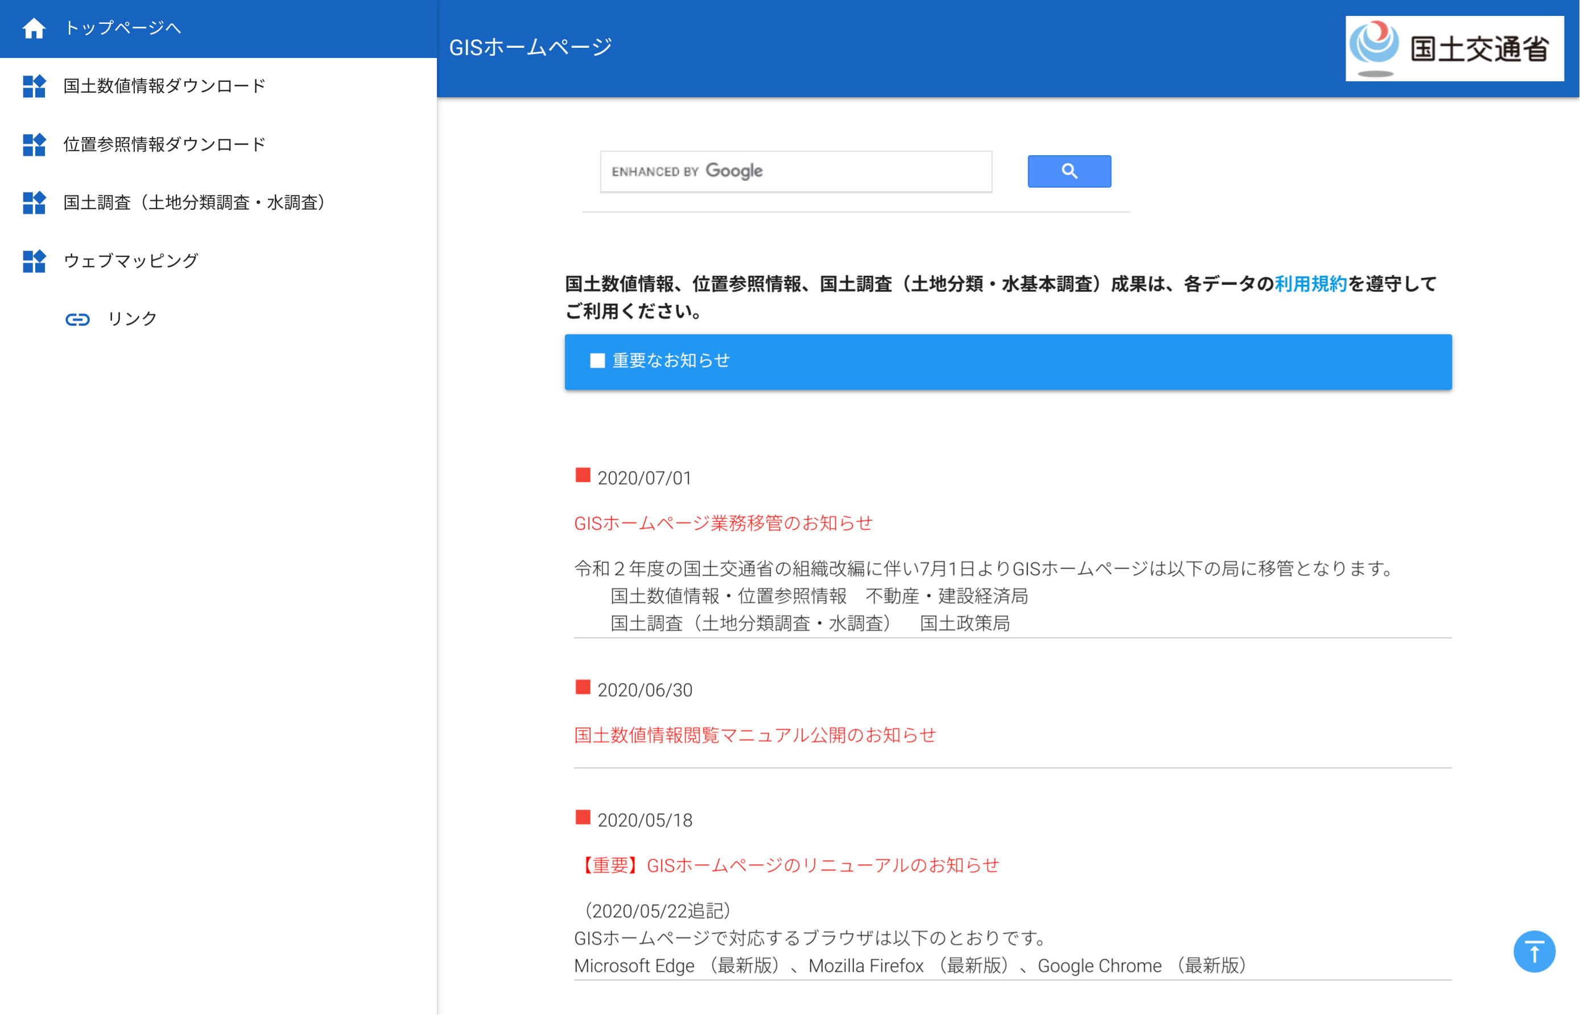
Task: Open GISホームページ業務移管のお知らせ link
Action: pos(723,523)
